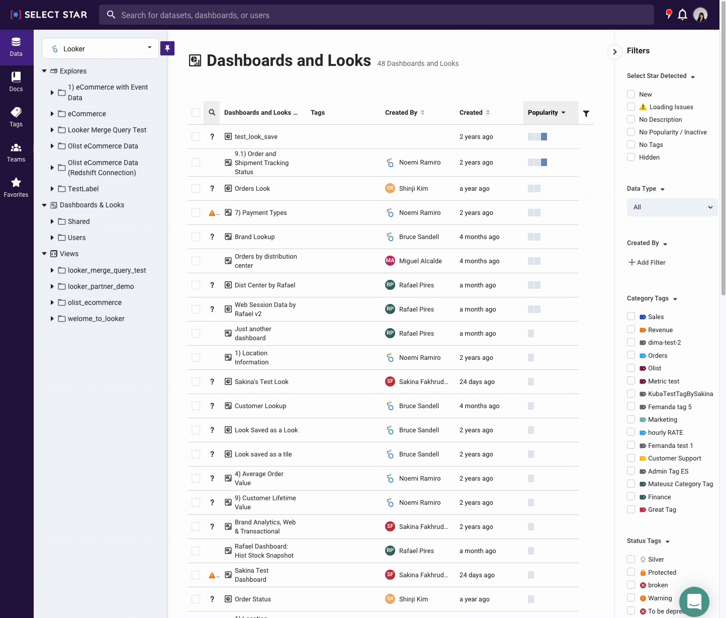
Task: Open the Data Type All dropdown
Action: 672,207
